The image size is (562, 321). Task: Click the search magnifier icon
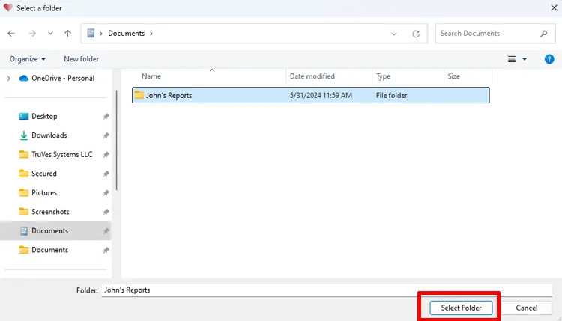click(543, 34)
